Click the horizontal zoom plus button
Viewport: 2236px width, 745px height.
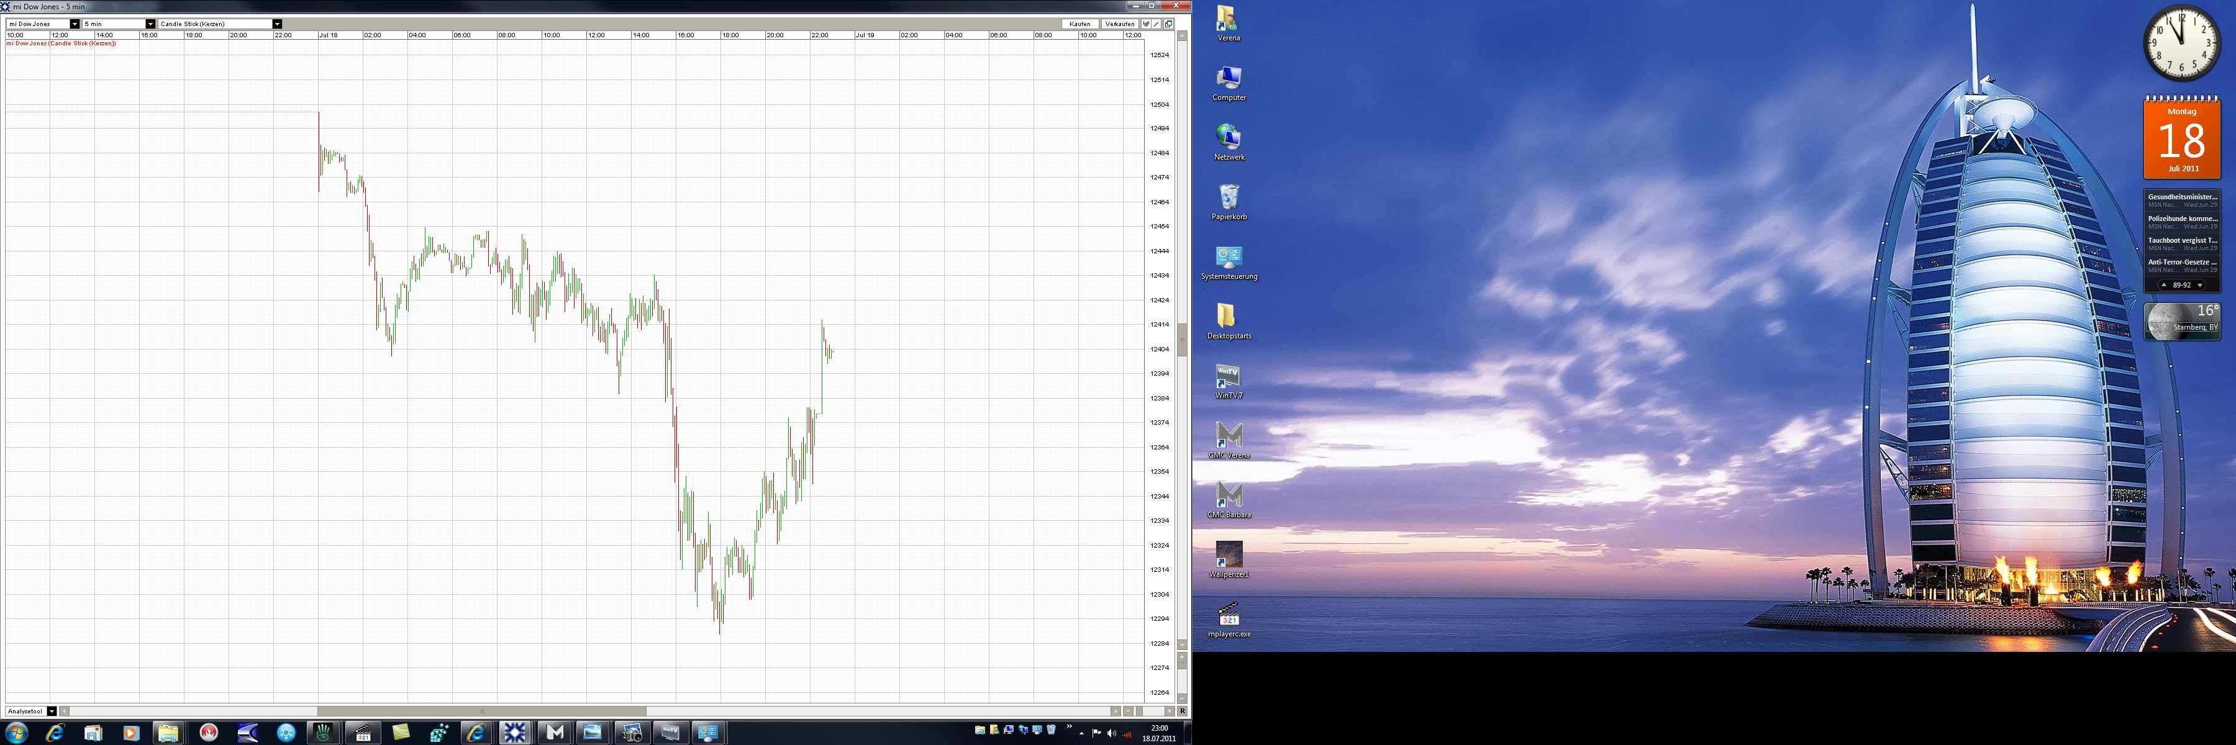pos(1169,711)
